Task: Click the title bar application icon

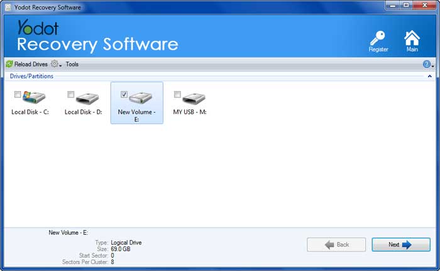Action: [x=8, y=8]
